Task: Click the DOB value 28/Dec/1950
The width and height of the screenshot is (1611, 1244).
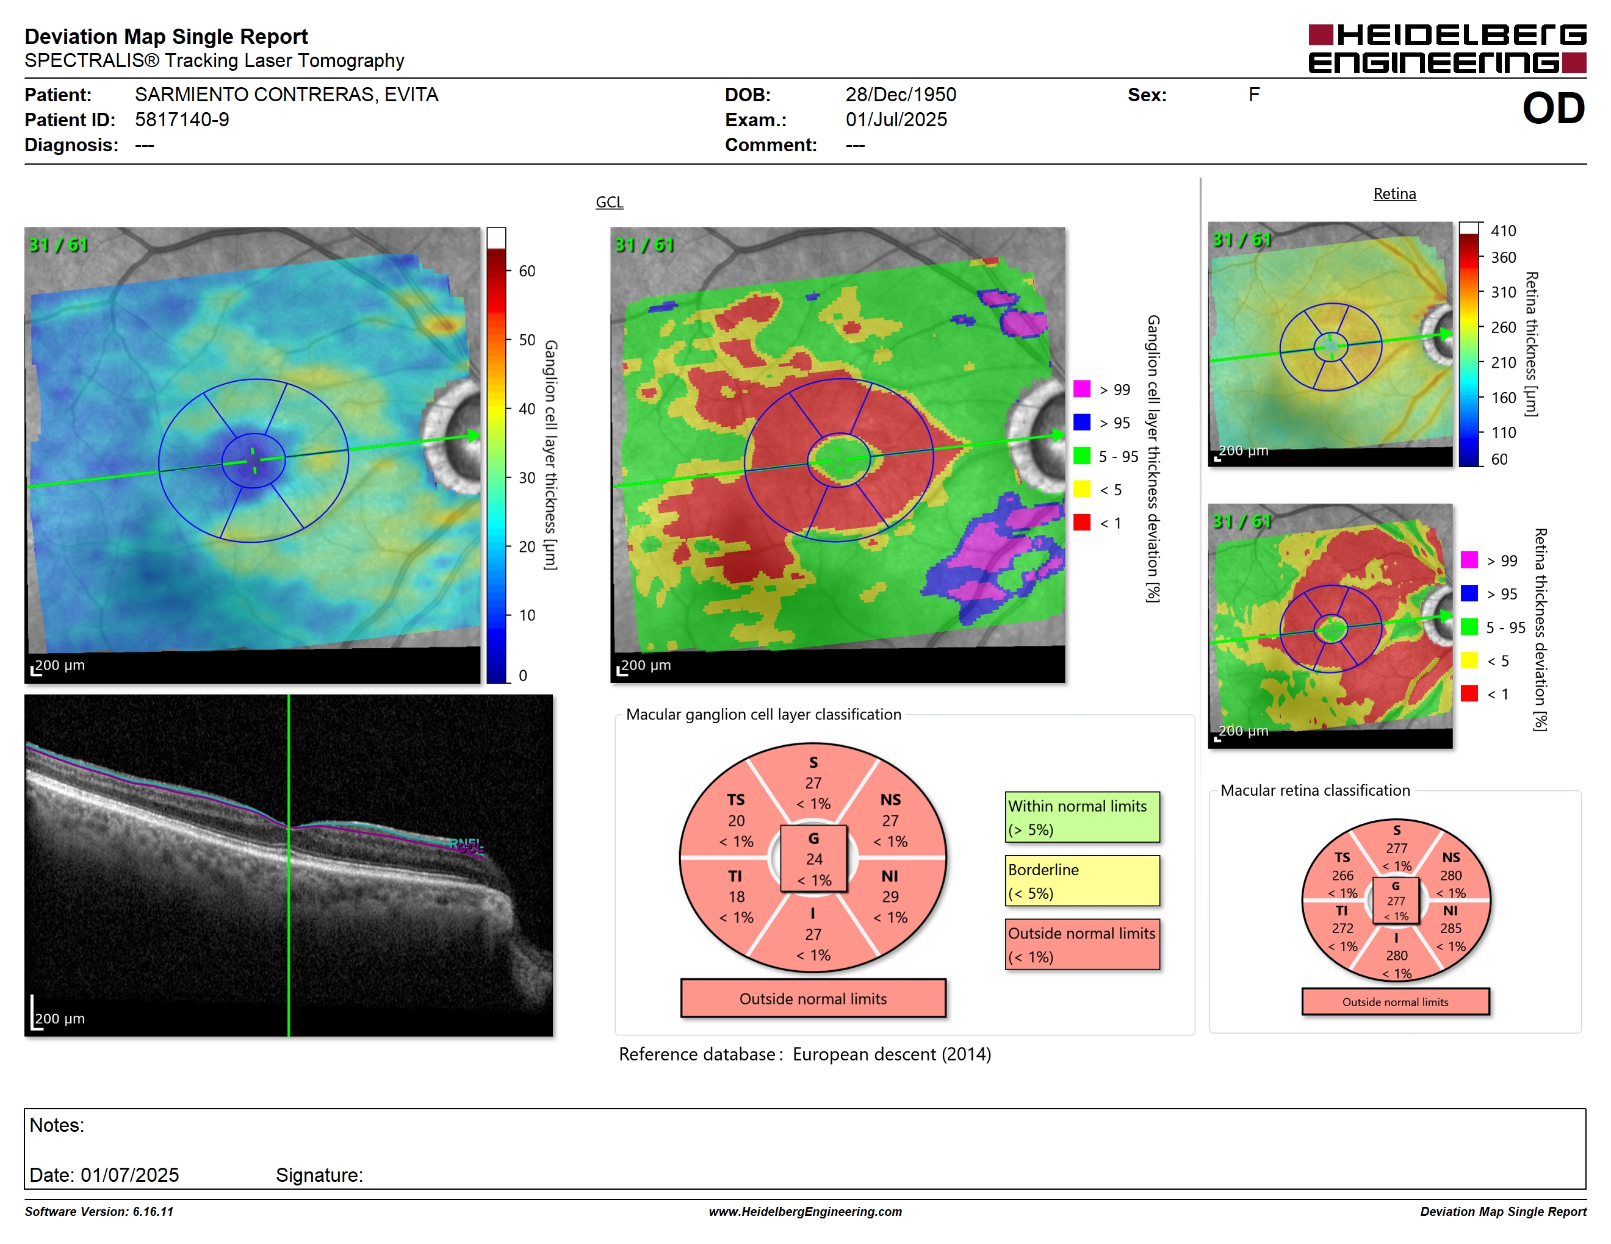Action: [x=901, y=95]
